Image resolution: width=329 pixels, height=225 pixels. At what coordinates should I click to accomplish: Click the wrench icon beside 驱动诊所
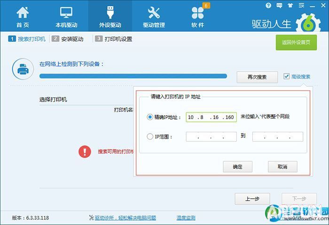[x=91, y=218]
